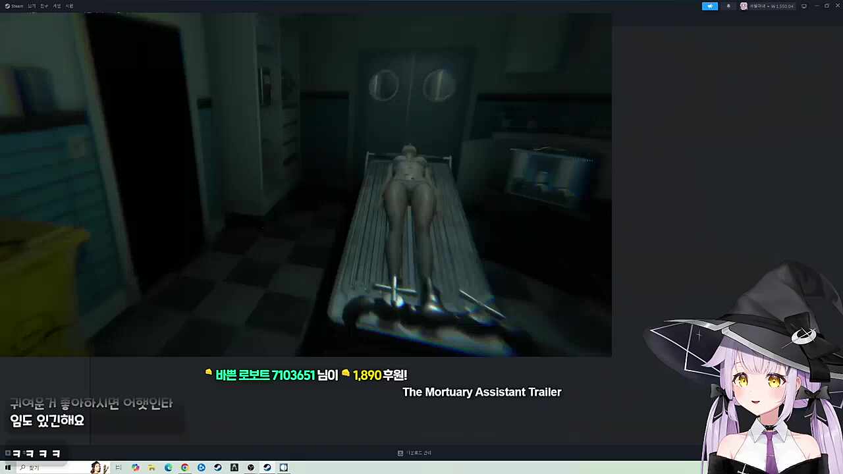Open Microsoft Edge from the taskbar
Screen dimensions: 843x474
[168, 467]
